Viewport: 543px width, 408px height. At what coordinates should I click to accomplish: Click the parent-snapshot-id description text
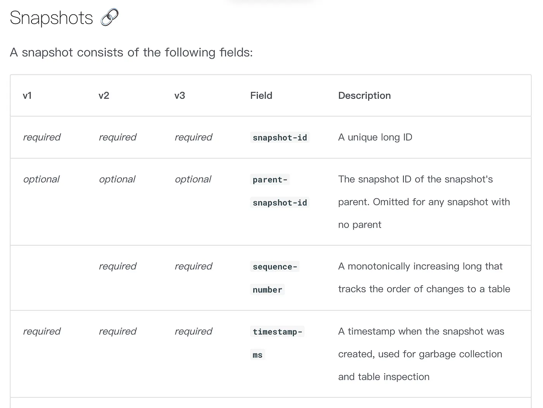coord(424,202)
